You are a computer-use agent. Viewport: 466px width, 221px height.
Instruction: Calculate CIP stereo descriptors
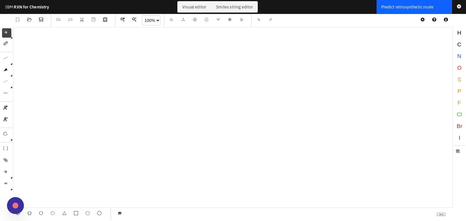218,20
